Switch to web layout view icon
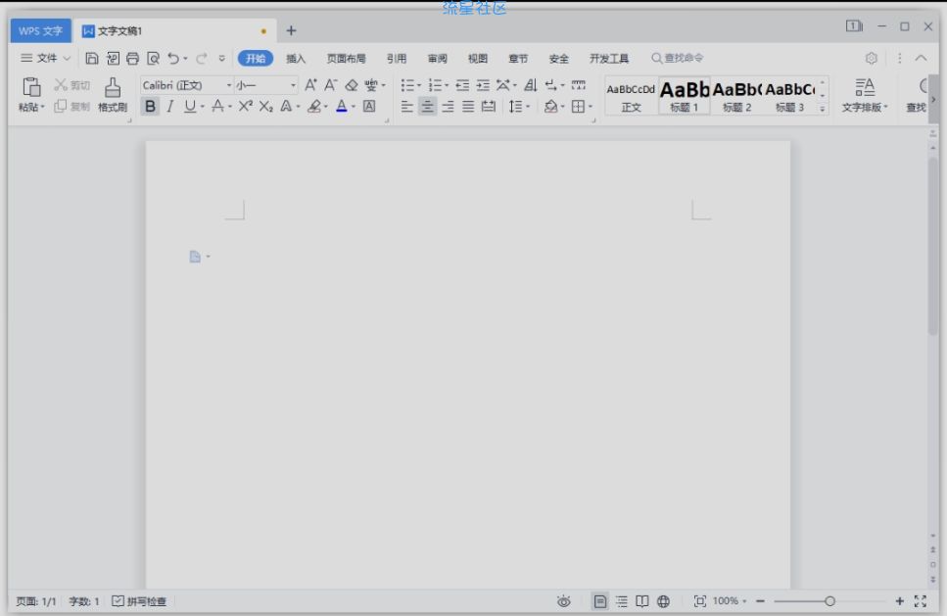Viewport: 947px width, 616px height. 663,601
